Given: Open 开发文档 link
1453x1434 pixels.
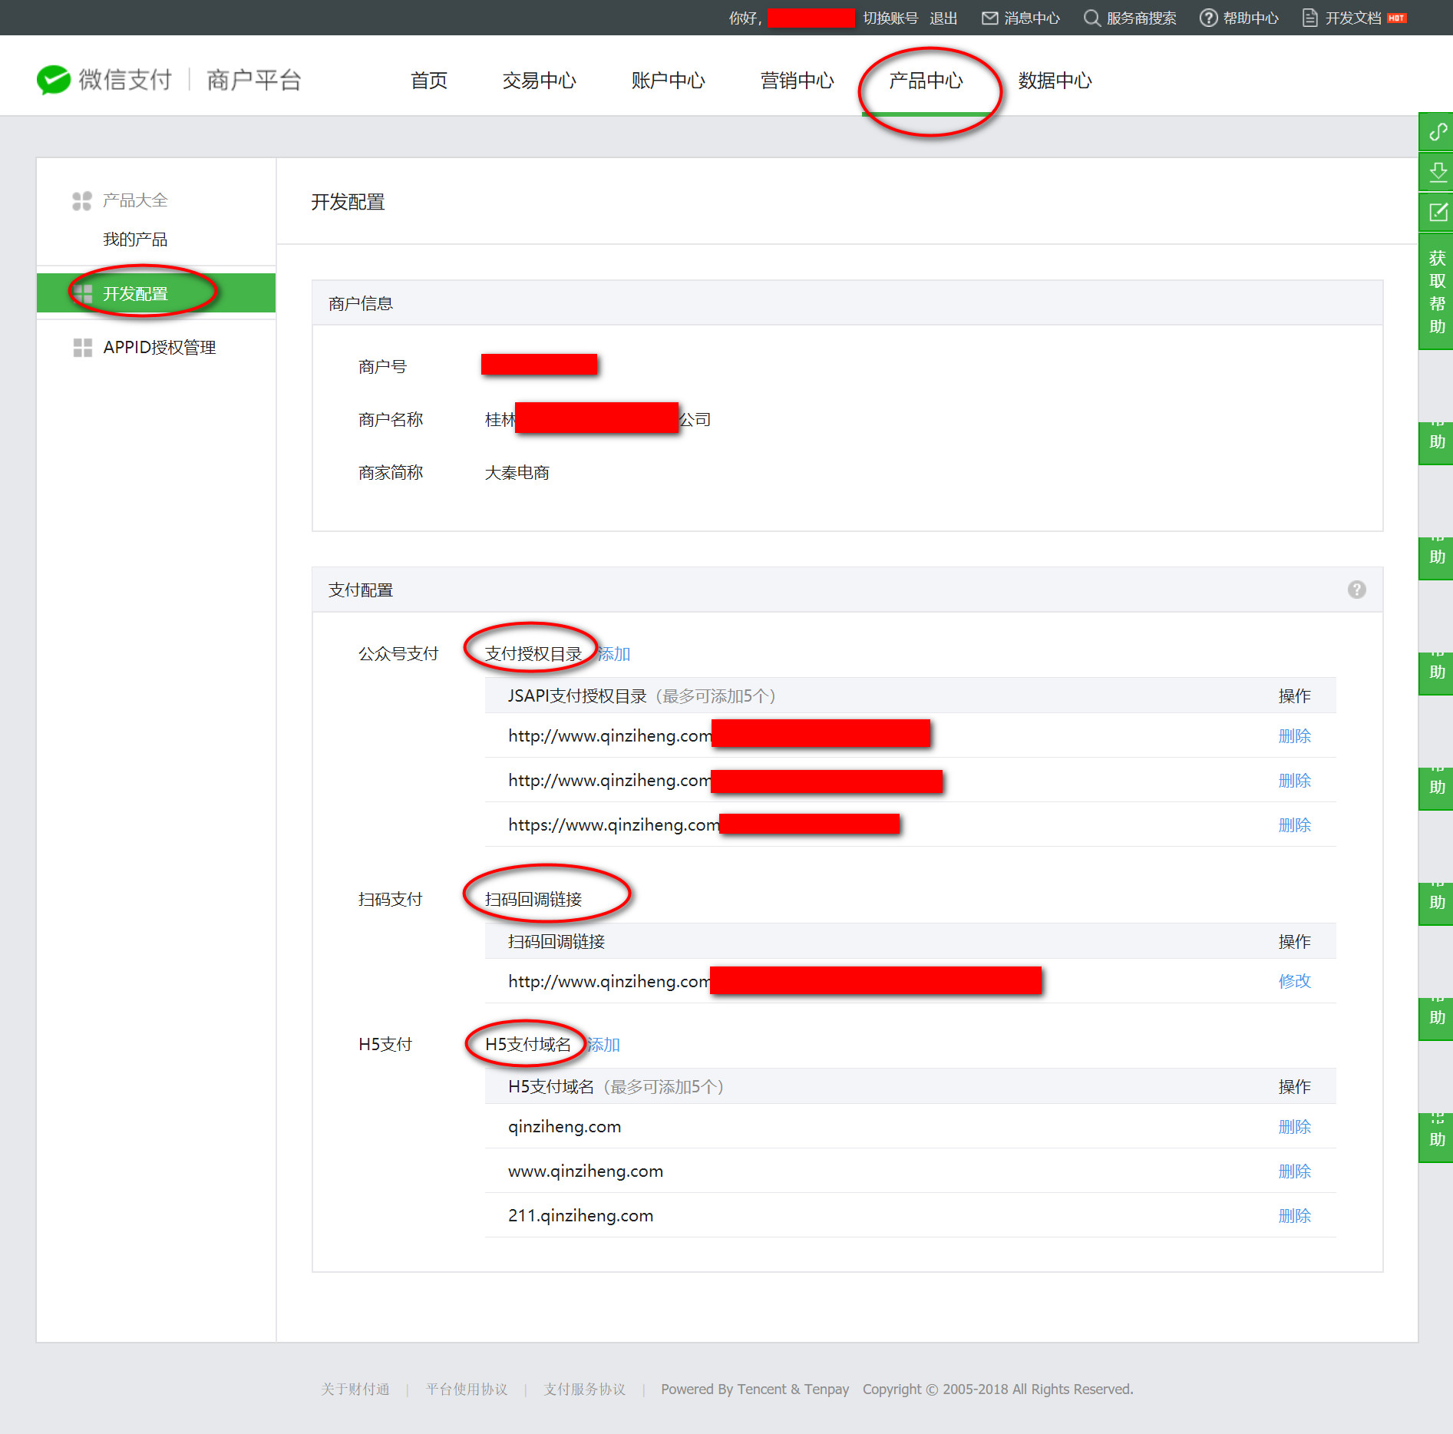Looking at the screenshot, I should (1353, 18).
